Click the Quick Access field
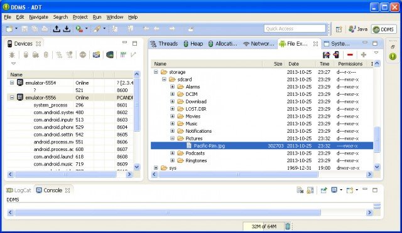Viewport: 402px width, 233px height. pos(295,29)
